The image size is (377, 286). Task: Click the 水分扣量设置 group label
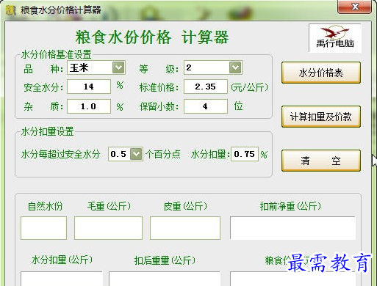[x=48, y=131]
